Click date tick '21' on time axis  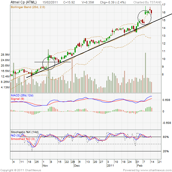[x=160, y=162]
